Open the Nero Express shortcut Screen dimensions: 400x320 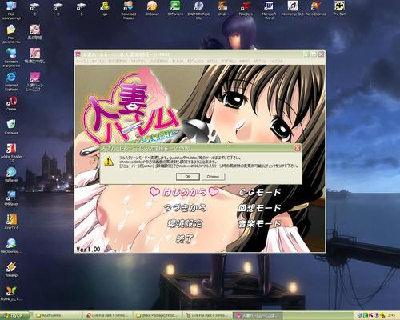(x=316, y=9)
